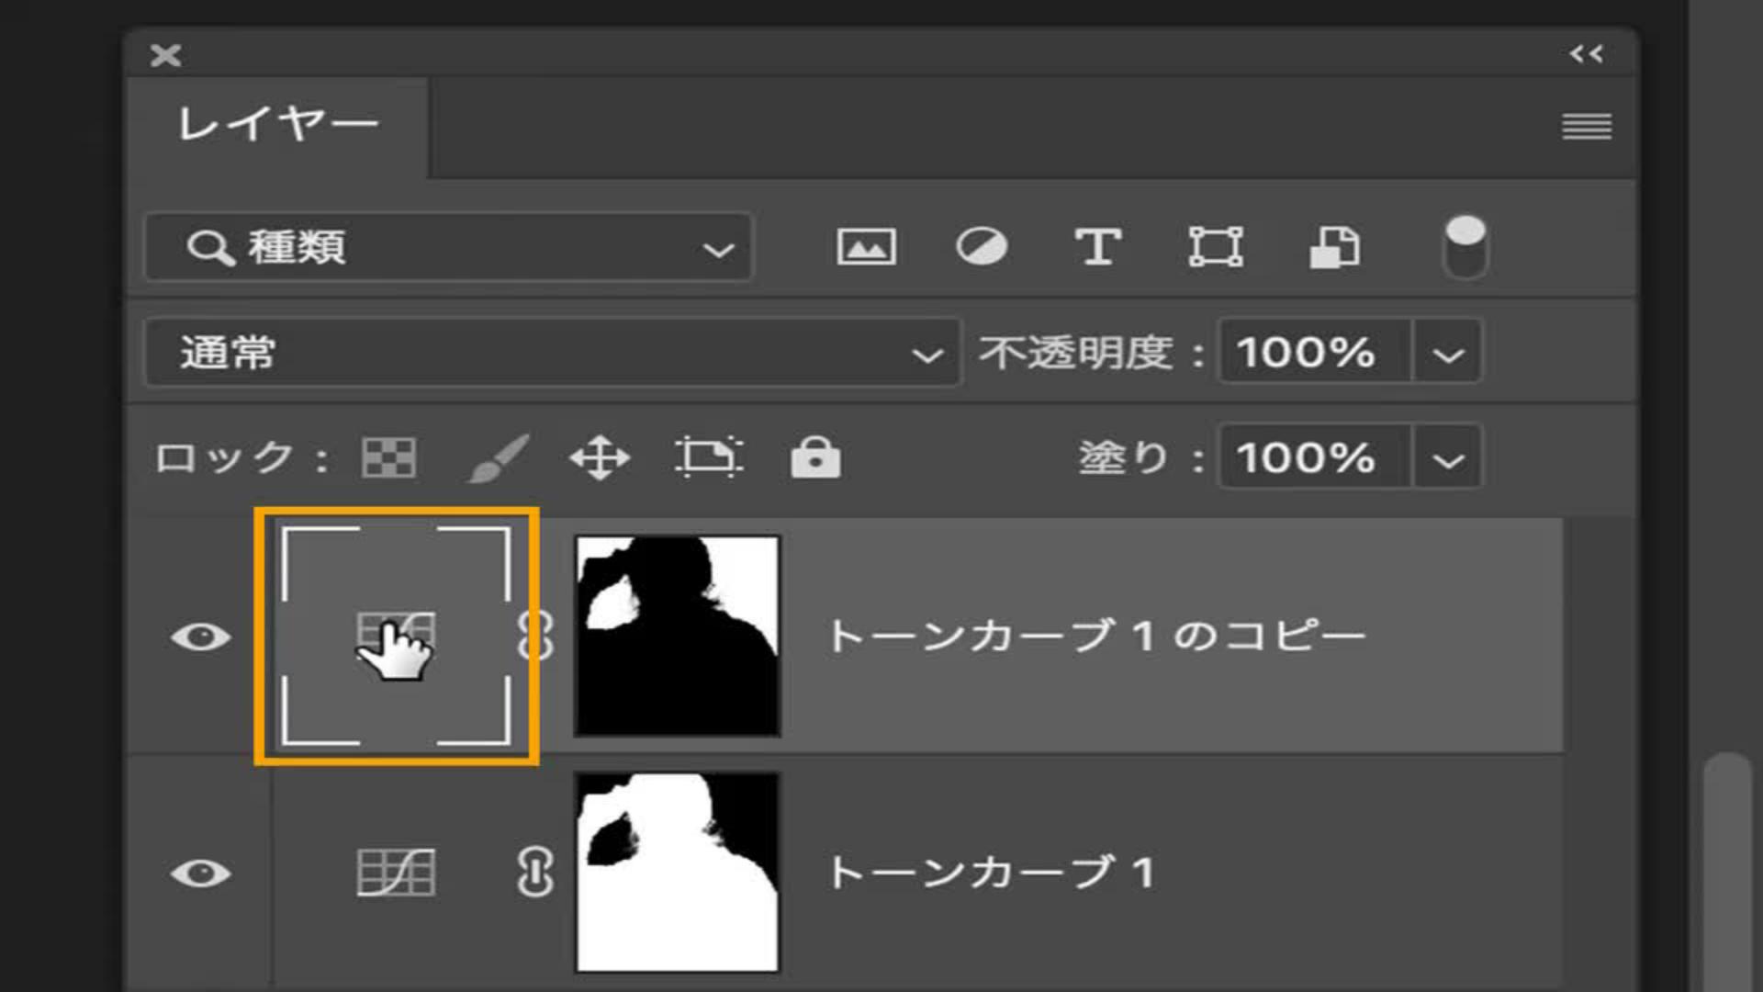Filter layers by smart object type

point(1333,247)
